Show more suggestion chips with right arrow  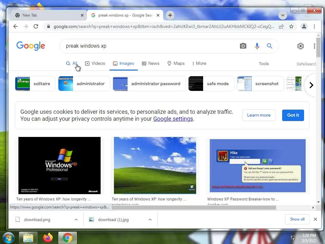311,85
